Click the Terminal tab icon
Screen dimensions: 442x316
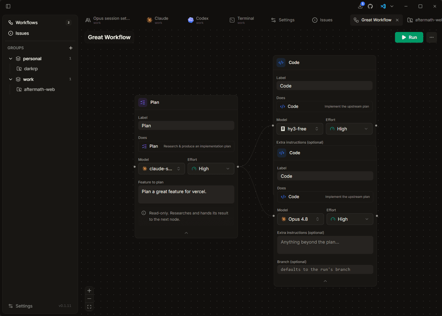click(232, 20)
